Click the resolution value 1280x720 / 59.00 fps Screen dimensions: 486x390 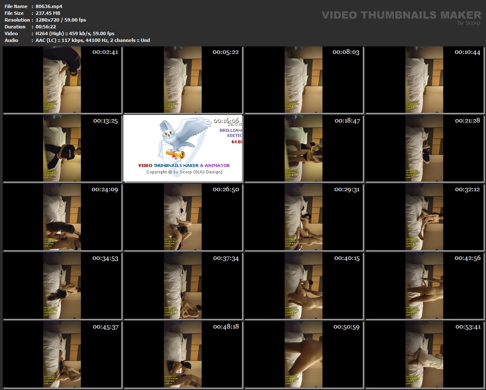(x=61, y=20)
